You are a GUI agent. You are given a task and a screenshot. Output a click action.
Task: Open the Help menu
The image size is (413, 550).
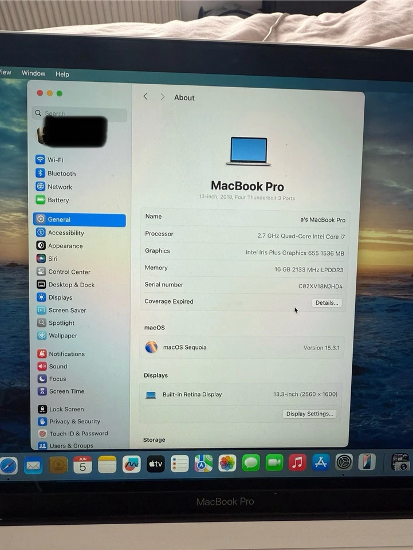tap(62, 74)
